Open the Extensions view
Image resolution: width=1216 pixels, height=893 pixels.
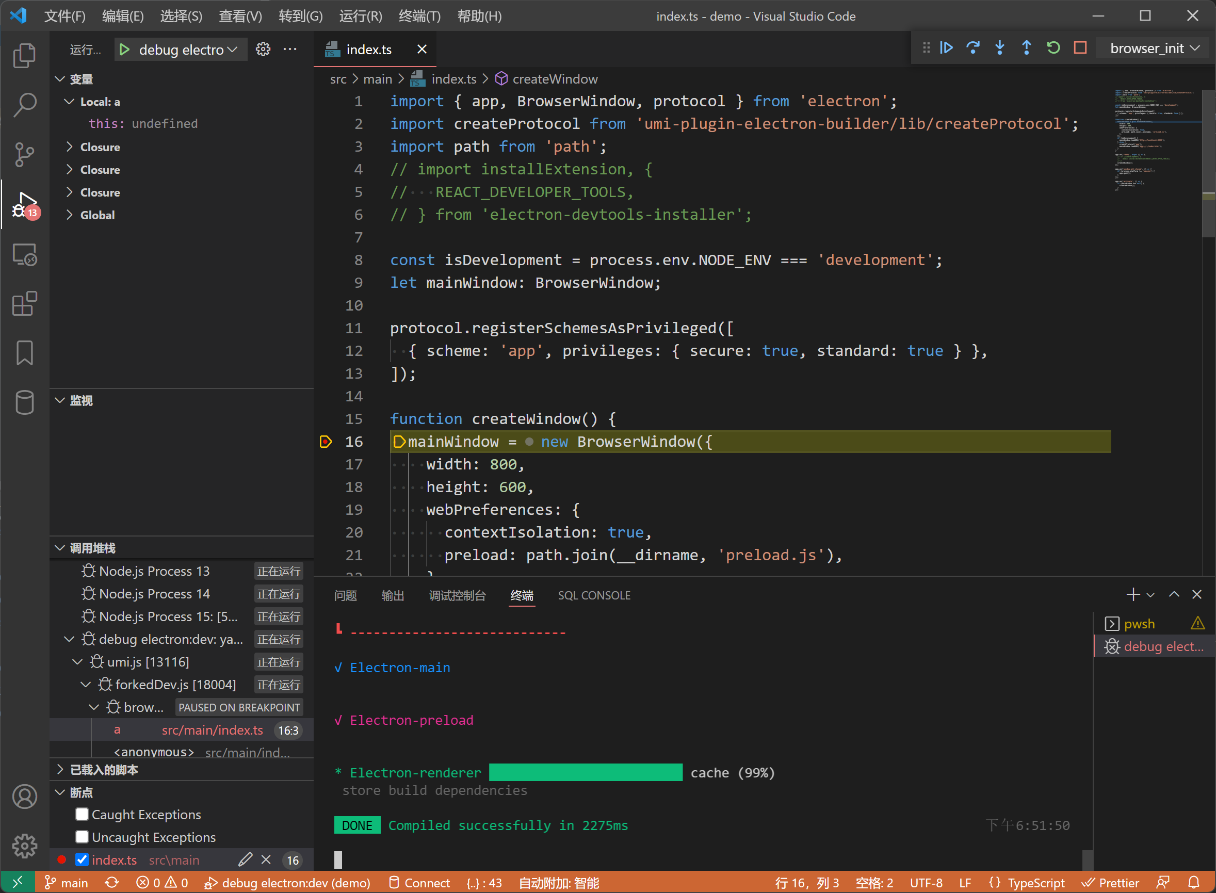[x=24, y=304]
